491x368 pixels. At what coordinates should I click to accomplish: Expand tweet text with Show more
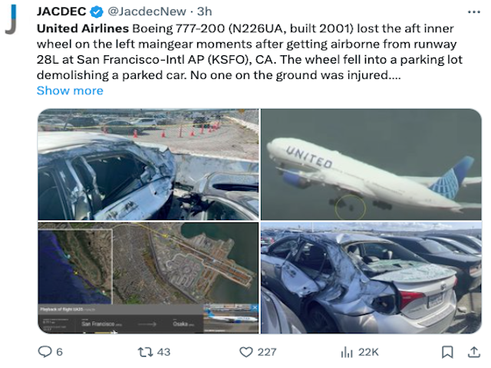point(70,90)
